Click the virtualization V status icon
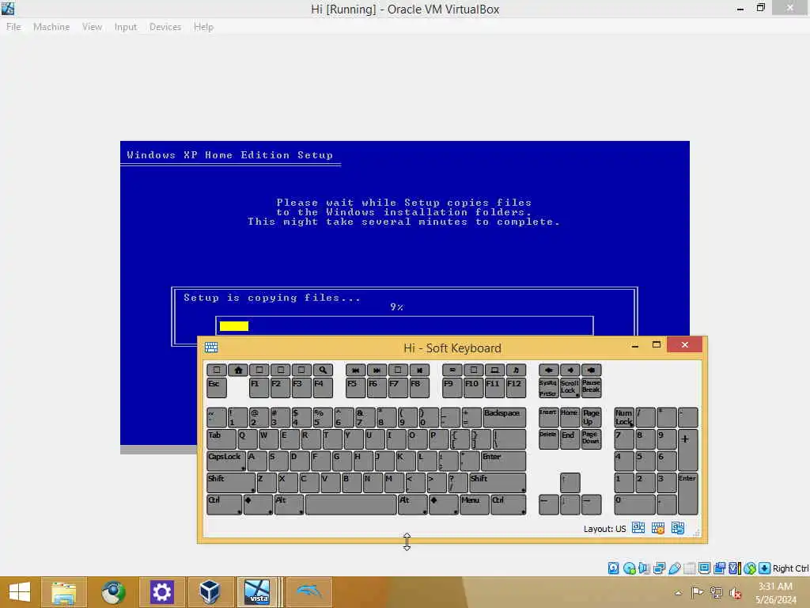Viewport: 810px width, 608px height. coord(734,568)
